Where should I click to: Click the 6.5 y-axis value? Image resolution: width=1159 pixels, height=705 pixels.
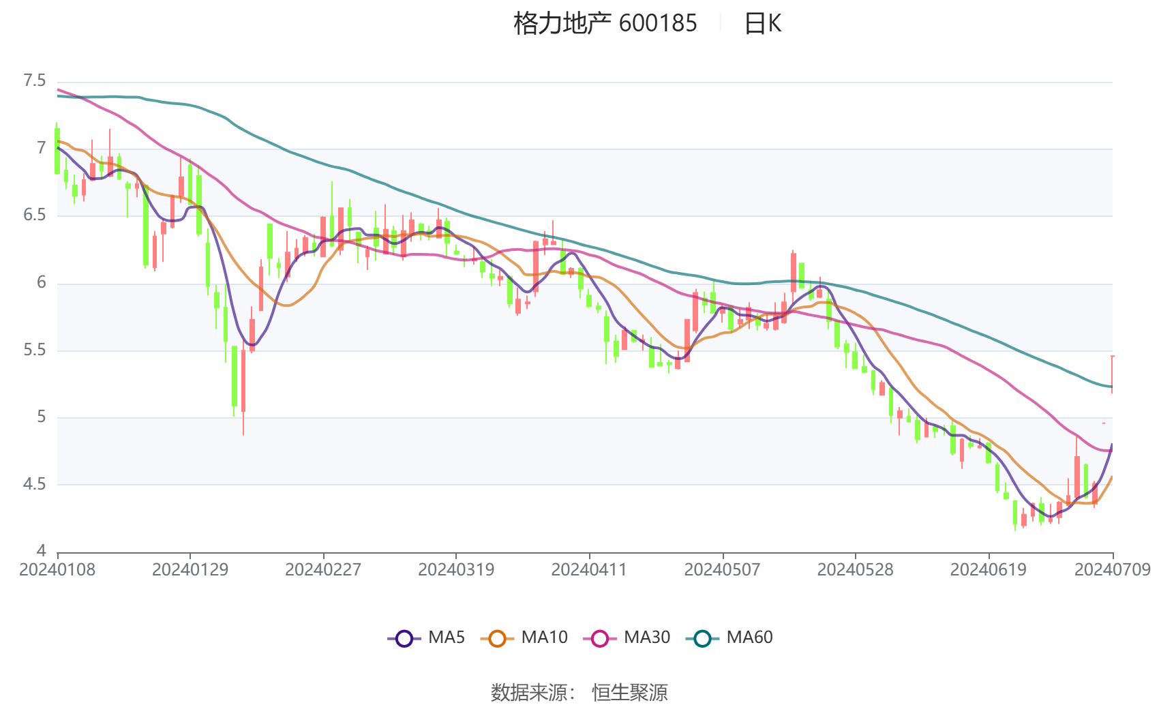[x=35, y=215]
